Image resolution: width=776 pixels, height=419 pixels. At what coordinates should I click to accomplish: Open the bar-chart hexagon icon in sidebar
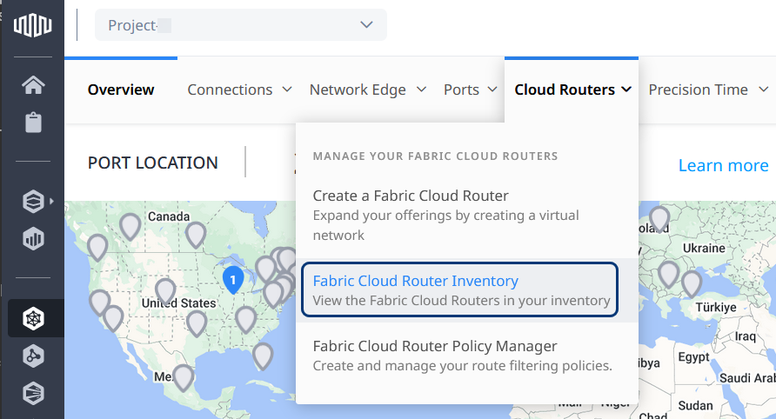click(33, 239)
